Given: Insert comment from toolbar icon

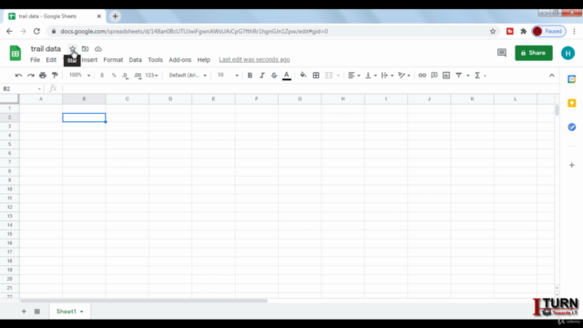Looking at the screenshot, I should (x=435, y=76).
